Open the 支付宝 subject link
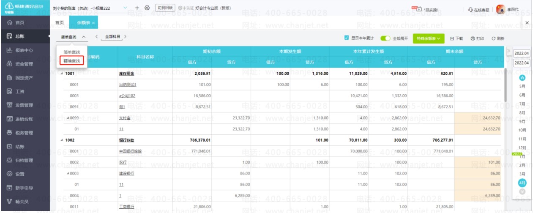Image resolution: width=533 pixels, height=213 pixels. click(x=124, y=118)
